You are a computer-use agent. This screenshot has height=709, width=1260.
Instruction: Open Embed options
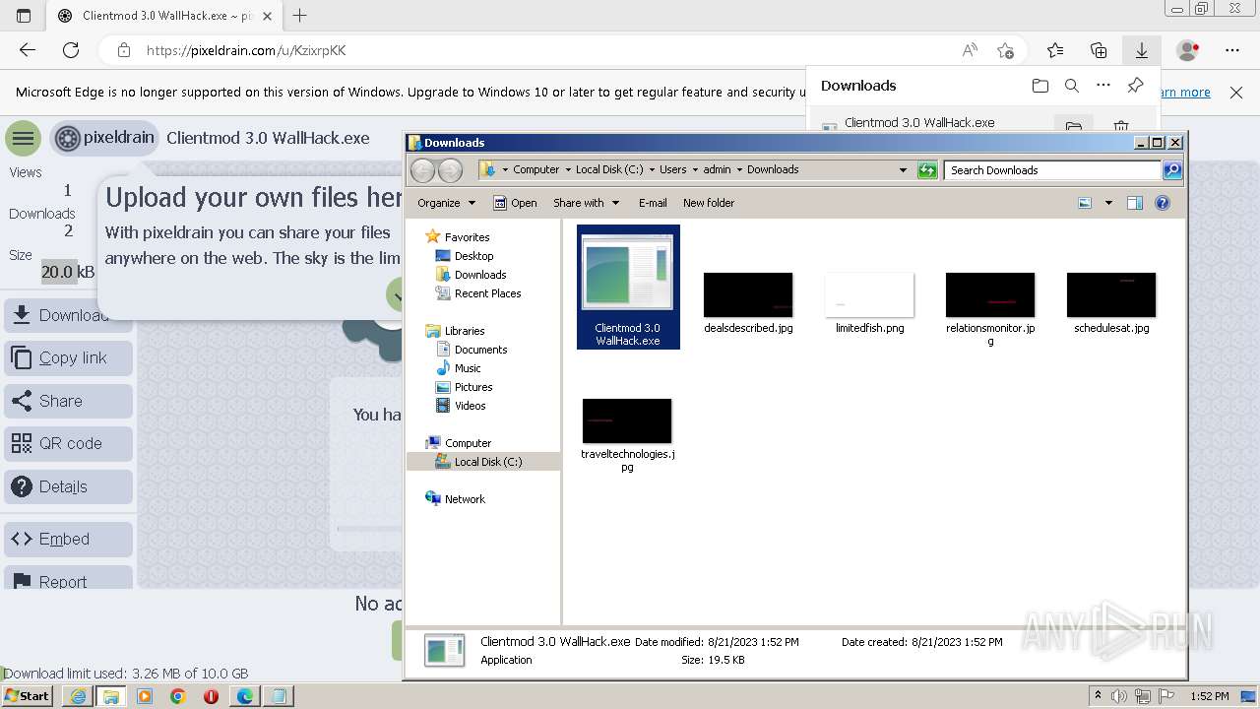coord(68,539)
